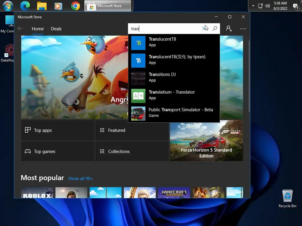
Task: Clear the search box with X icon
Action: click(x=204, y=29)
